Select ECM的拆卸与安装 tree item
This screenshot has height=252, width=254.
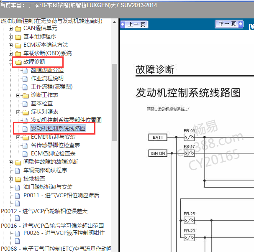pos(53,137)
